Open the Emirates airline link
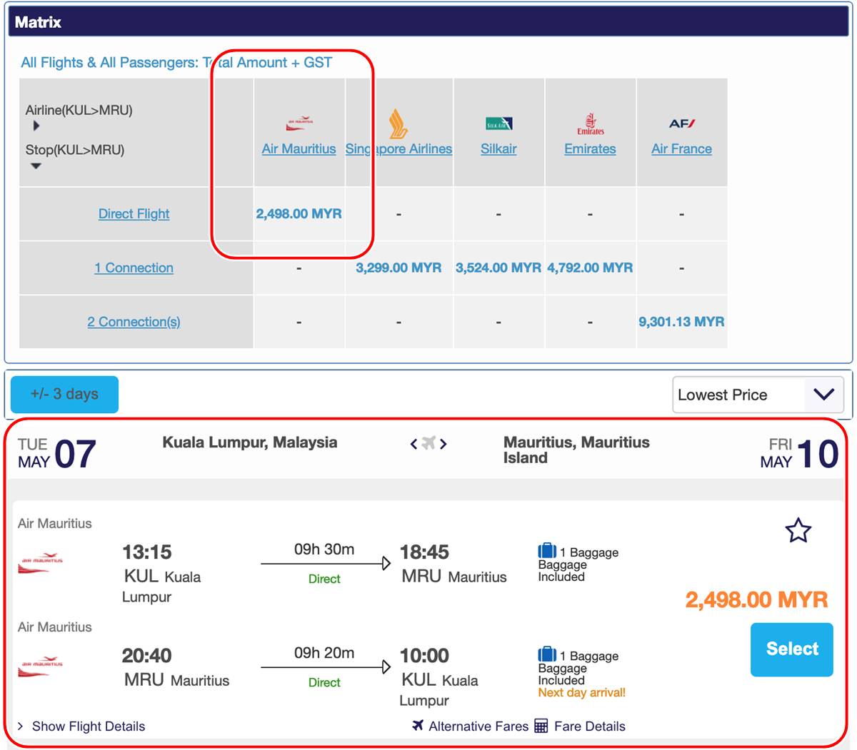This screenshot has width=857, height=750. tap(590, 149)
